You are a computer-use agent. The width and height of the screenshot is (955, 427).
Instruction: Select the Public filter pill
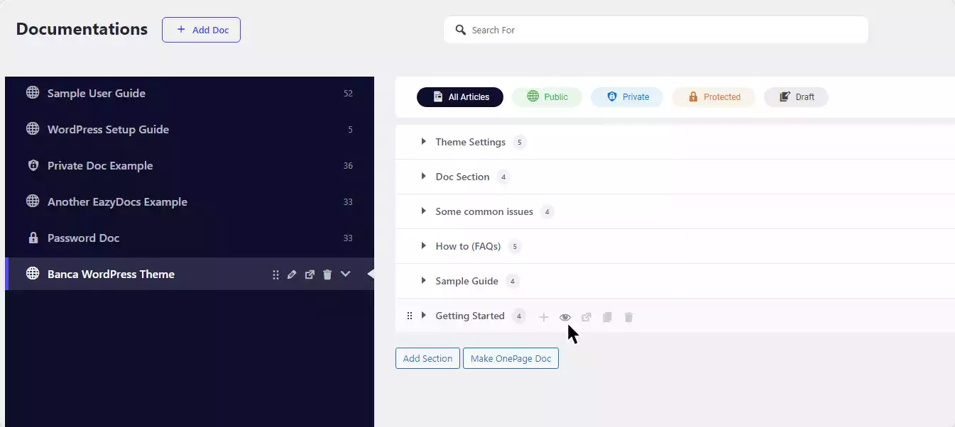547,96
